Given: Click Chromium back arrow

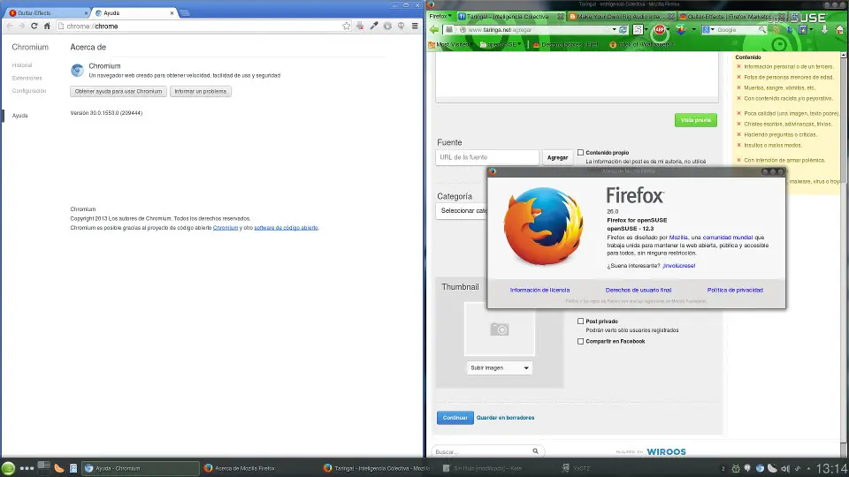Looking at the screenshot, I should click(x=10, y=26).
